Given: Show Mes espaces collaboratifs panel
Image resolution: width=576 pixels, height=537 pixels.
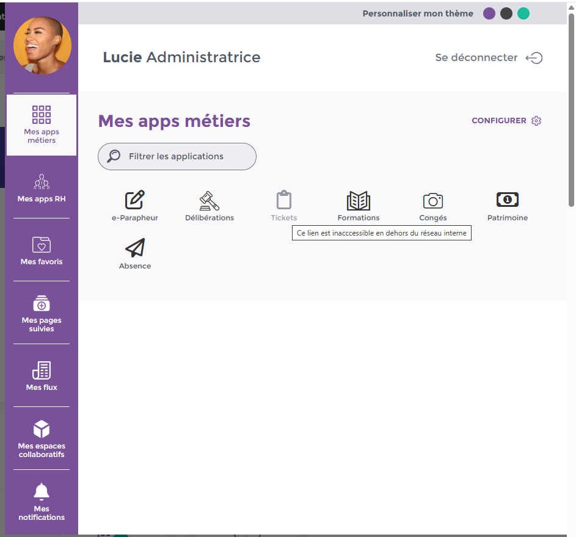Looking at the screenshot, I should tap(42, 439).
